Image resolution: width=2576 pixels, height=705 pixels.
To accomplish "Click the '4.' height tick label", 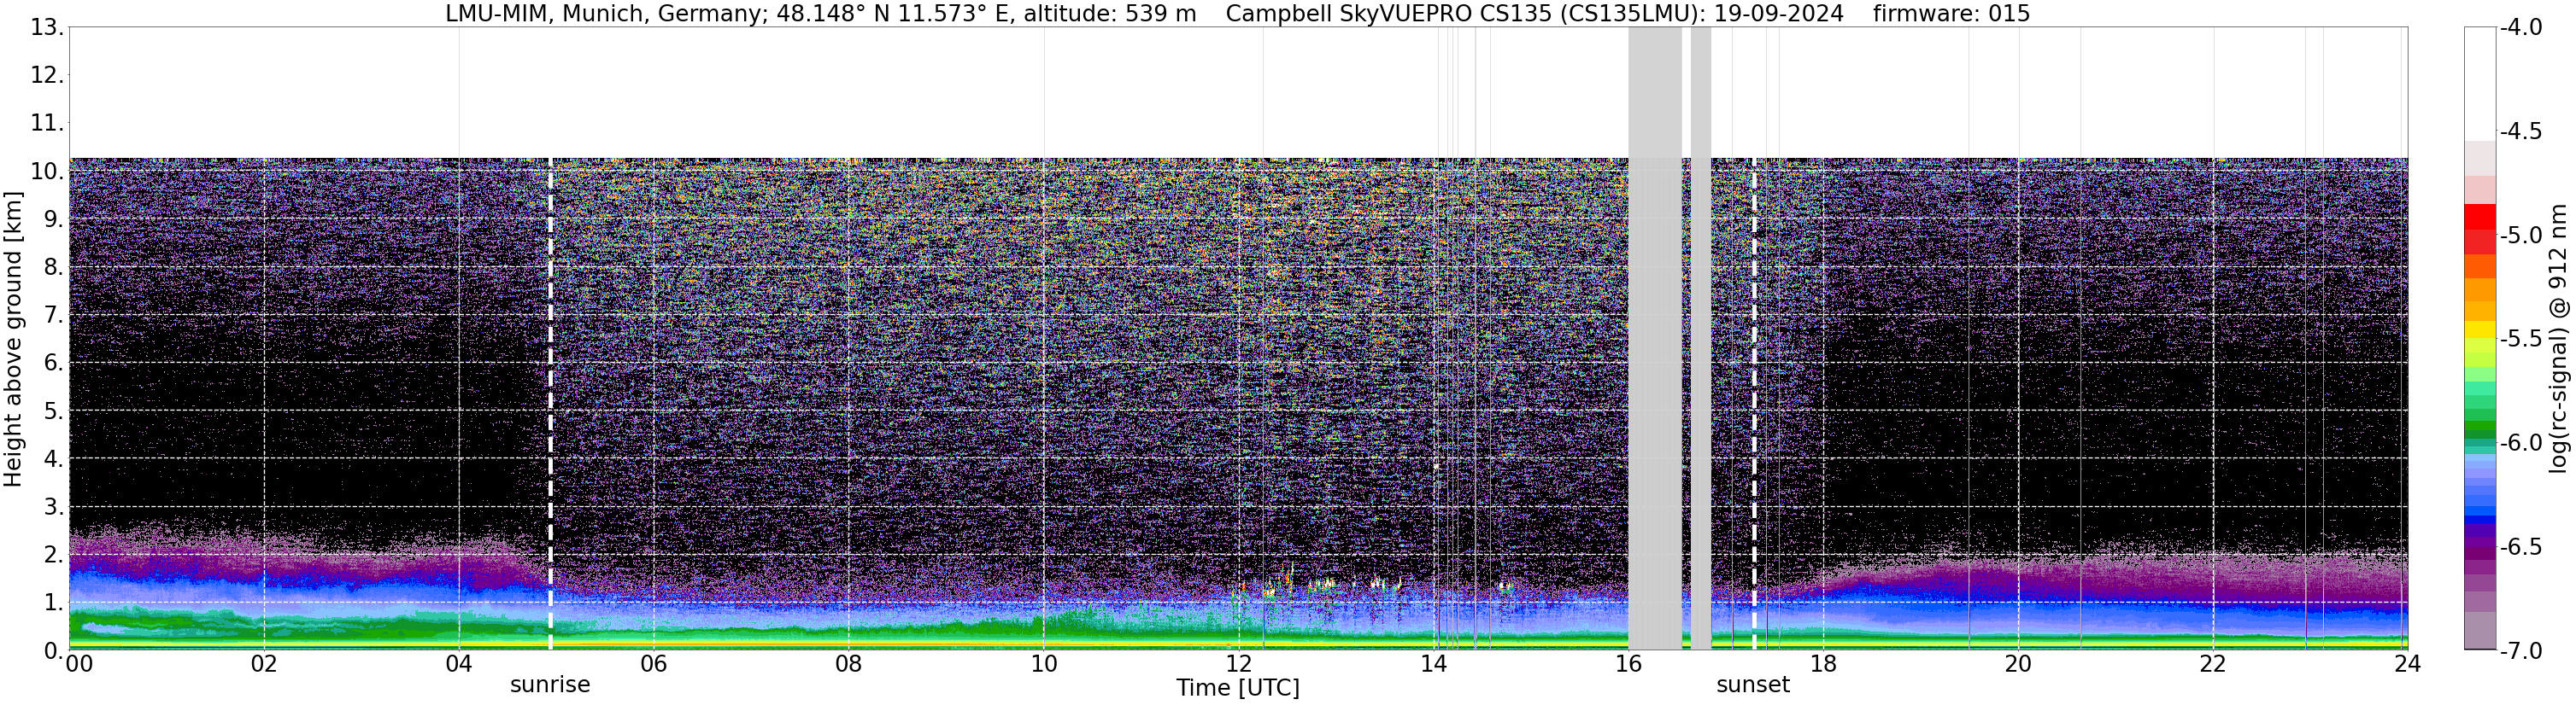I will pyautogui.click(x=54, y=458).
